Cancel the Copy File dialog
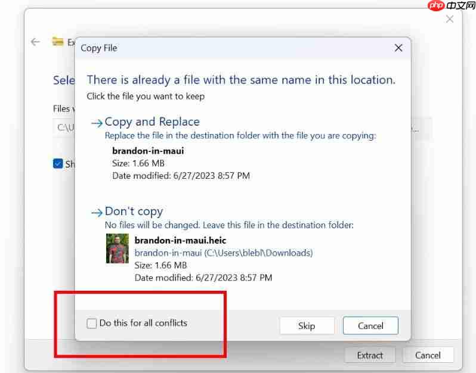Image resolution: width=476 pixels, height=373 pixels. 370,326
